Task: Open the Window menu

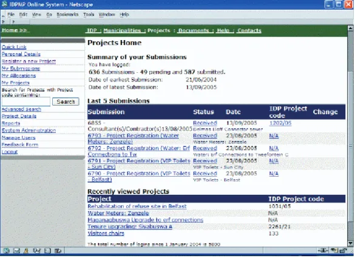Action: [x=107, y=15]
